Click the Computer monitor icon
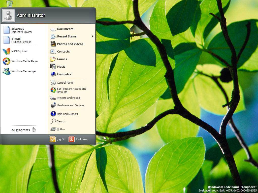This screenshot has height=193, width=258. (53, 74)
